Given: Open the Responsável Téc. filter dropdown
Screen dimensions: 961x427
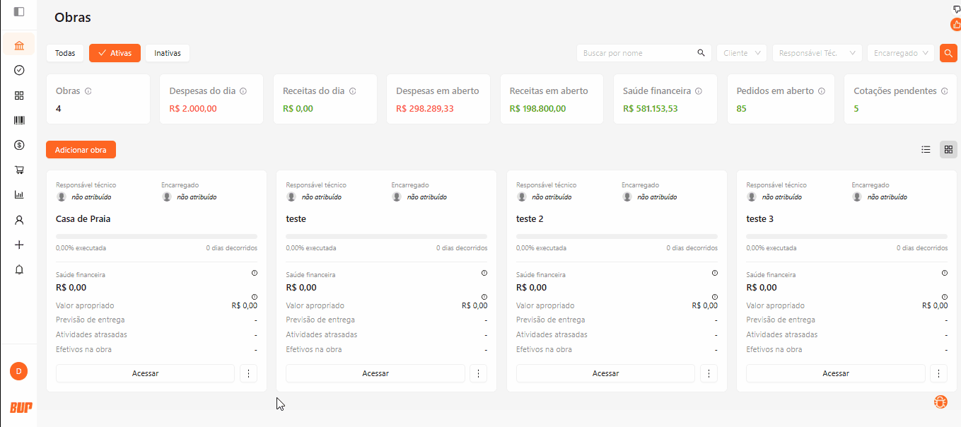Looking at the screenshot, I should (x=817, y=53).
